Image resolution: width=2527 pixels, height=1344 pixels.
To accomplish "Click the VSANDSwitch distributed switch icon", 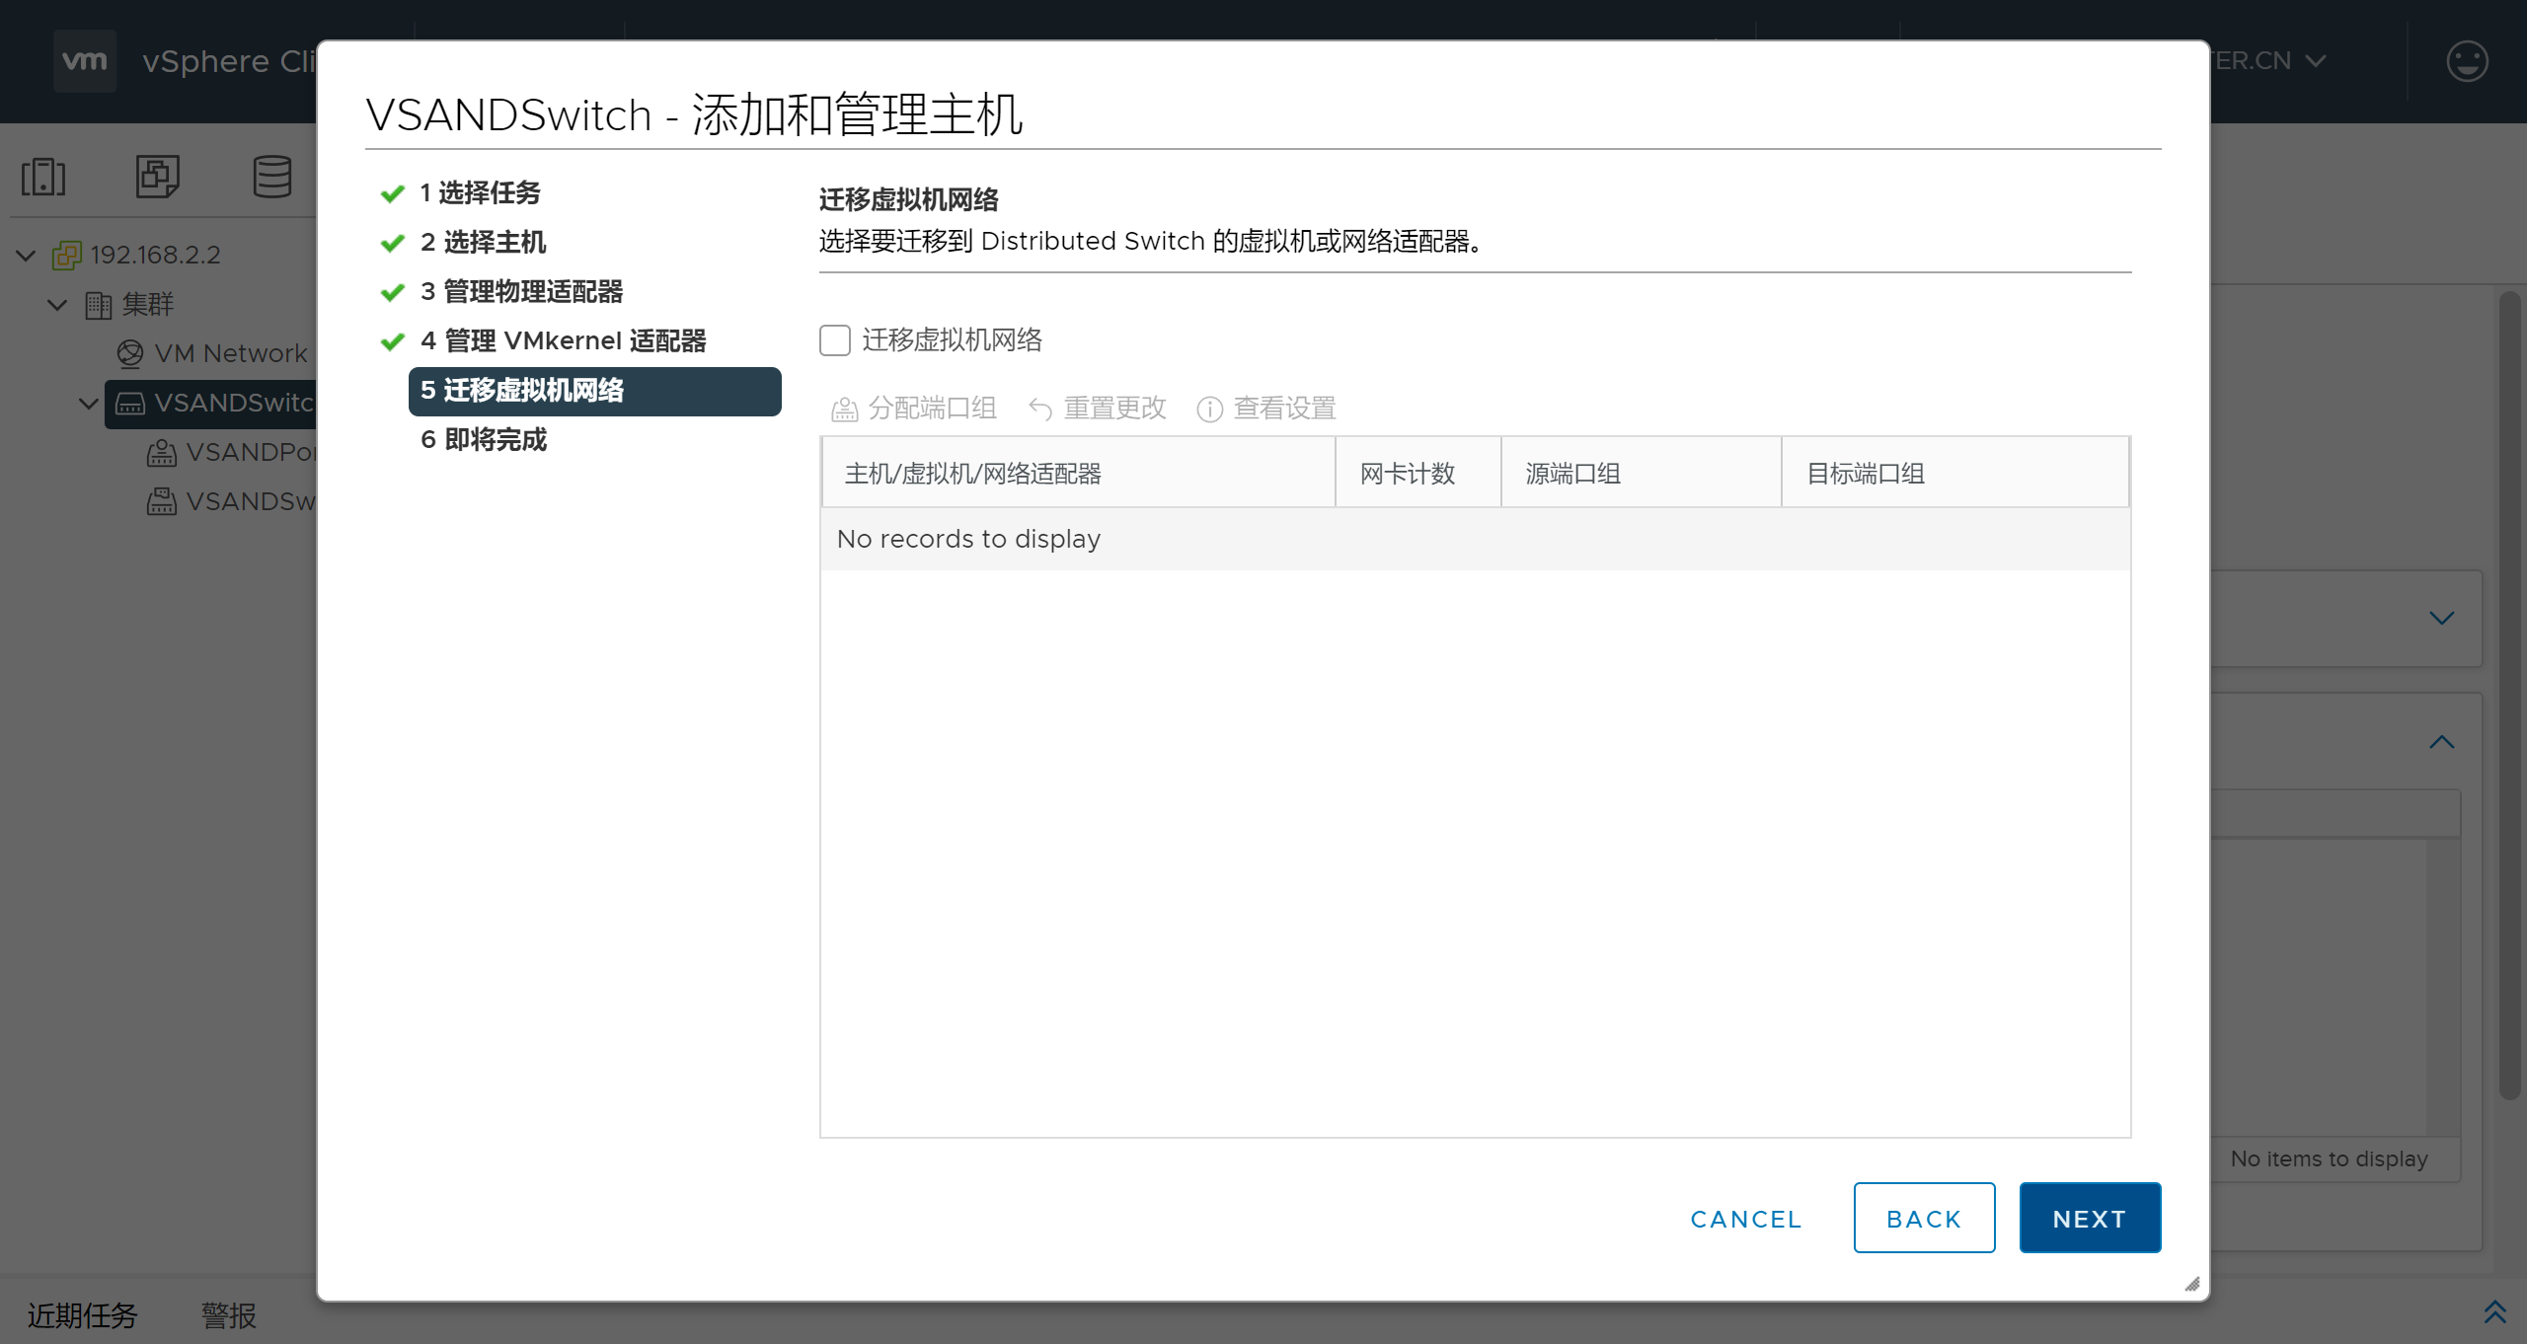I will (x=130, y=403).
